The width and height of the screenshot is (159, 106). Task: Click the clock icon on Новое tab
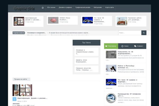coord(122,46)
